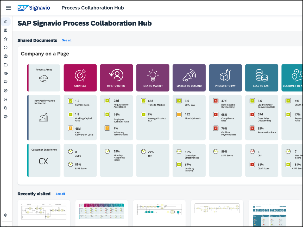
Task: Click gauge icon beside Campaign Effectiveness
Action: (x=179, y=152)
